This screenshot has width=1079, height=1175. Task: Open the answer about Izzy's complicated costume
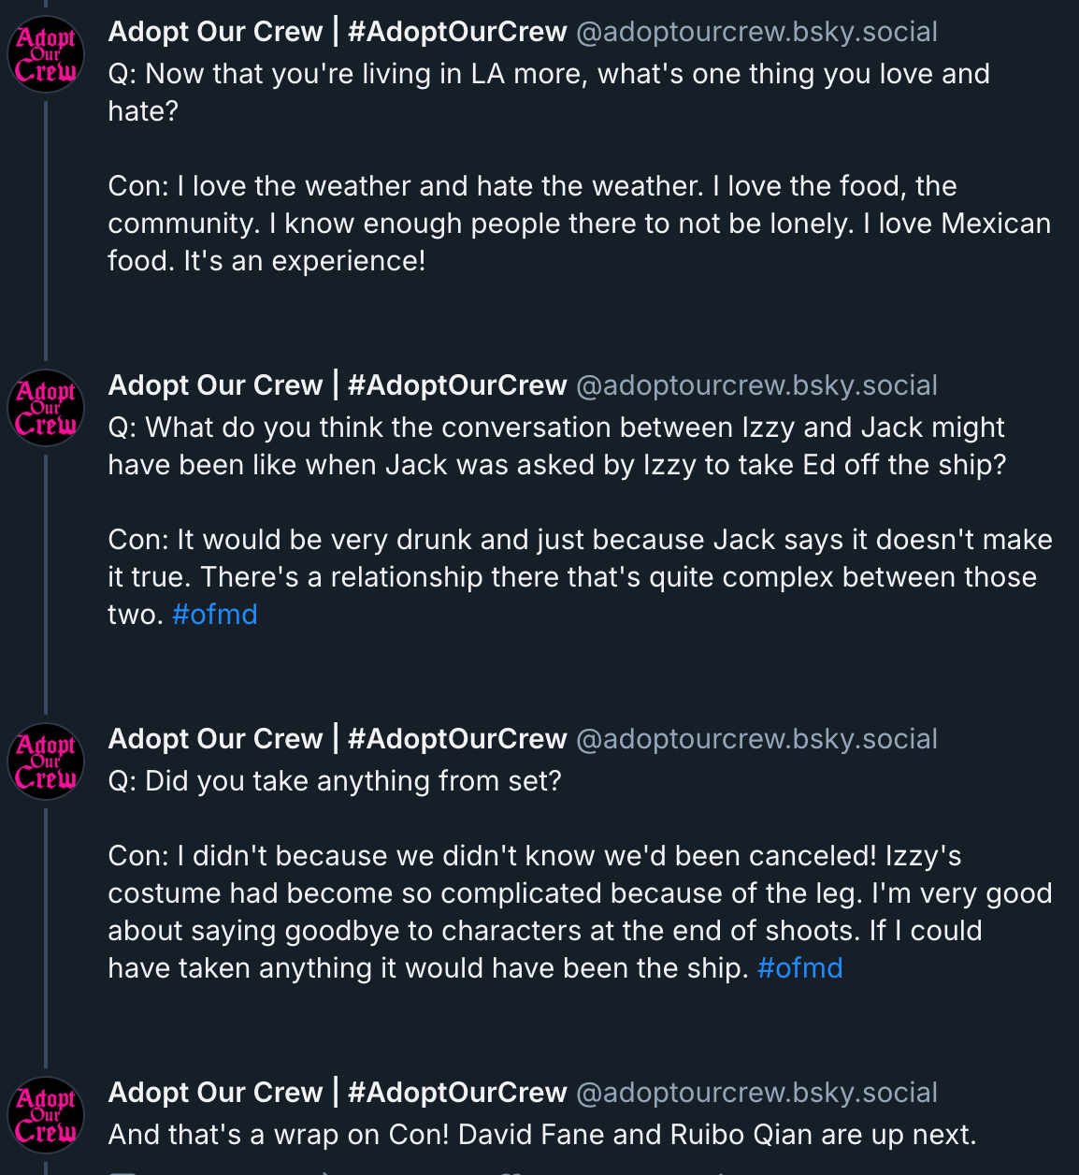(x=580, y=893)
